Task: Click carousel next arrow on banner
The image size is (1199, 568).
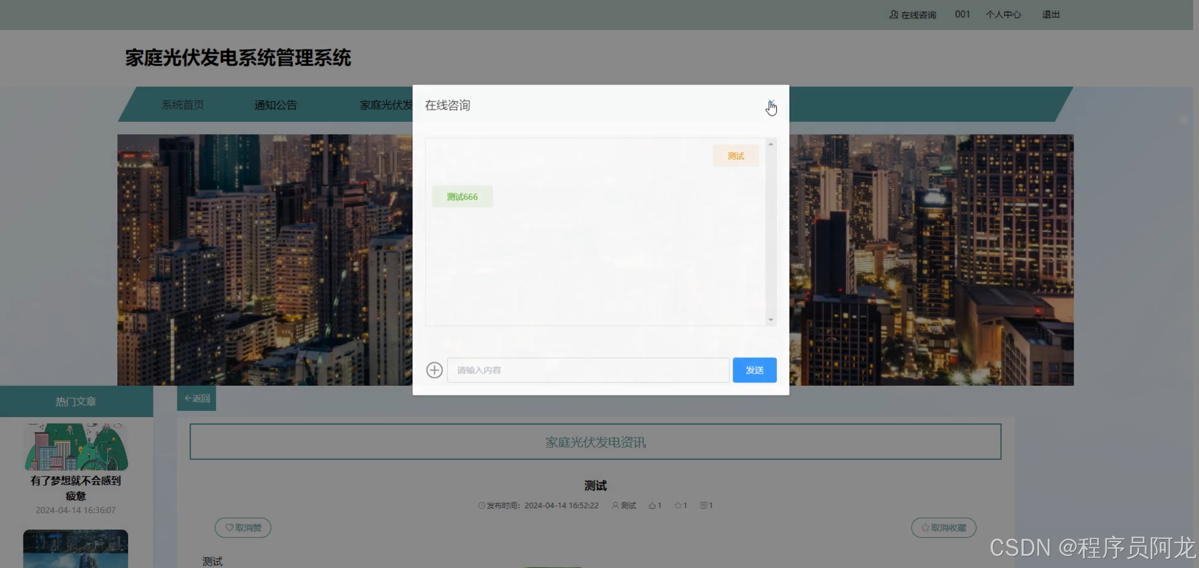Action: pyautogui.click(x=1052, y=259)
